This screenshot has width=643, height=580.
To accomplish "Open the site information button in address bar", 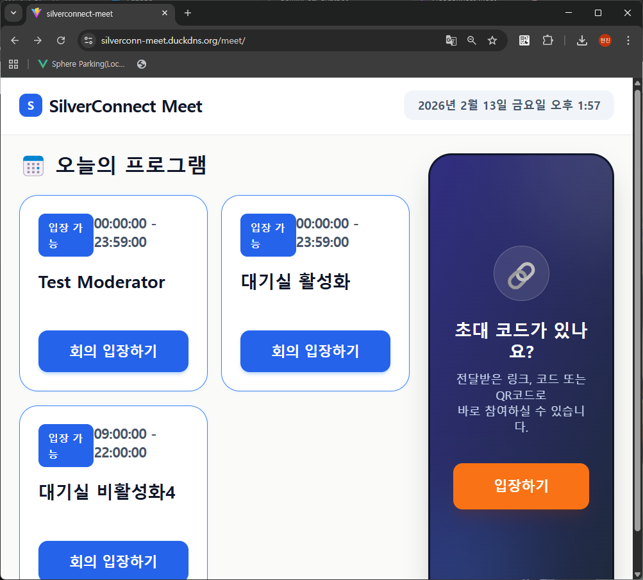I will [88, 40].
